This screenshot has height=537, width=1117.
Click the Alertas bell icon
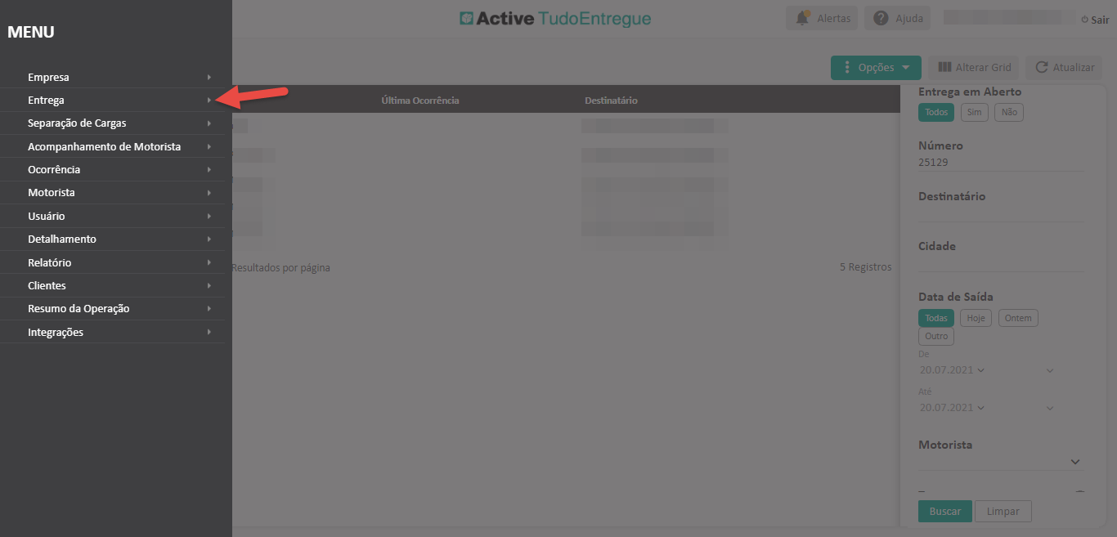pyautogui.click(x=804, y=18)
